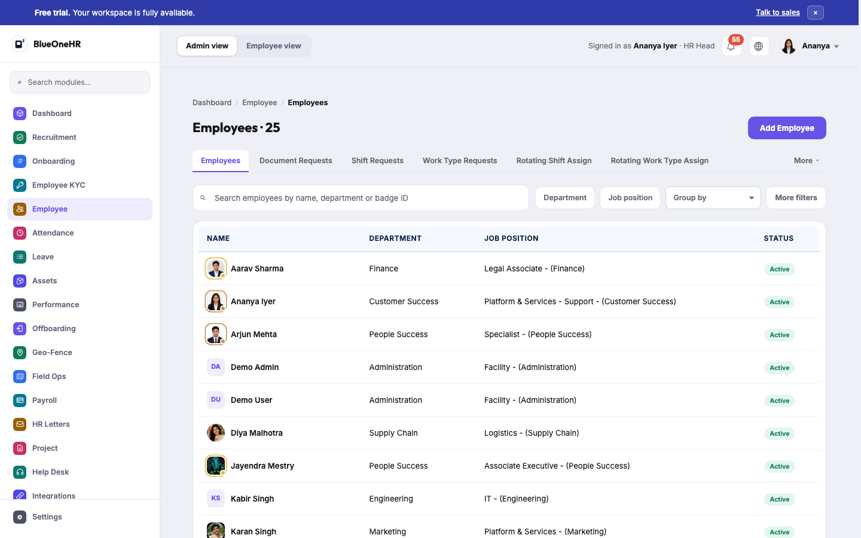Viewport: 861px width, 538px height.
Task: Open the Employee KYC key icon
Action: click(20, 185)
